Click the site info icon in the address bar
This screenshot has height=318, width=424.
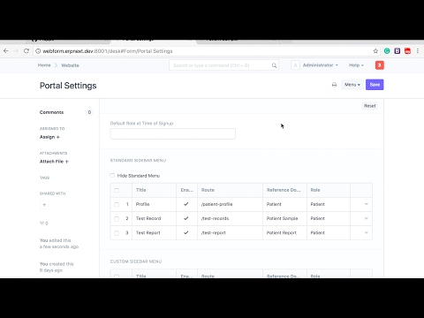[x=38, y=51]
